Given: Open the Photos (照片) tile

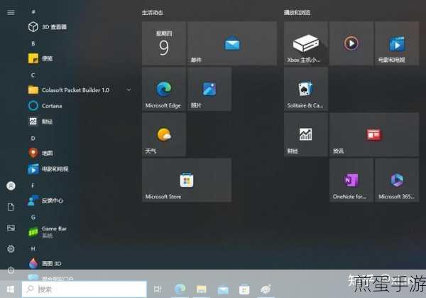Looking at the screenshot, I should [x=209, y=89].
